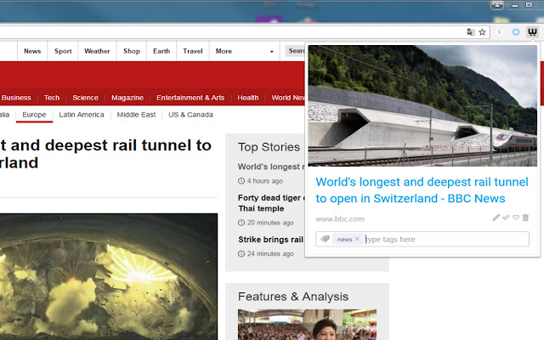Open the Sport section
544x340 pixels.
pos(63,51)
